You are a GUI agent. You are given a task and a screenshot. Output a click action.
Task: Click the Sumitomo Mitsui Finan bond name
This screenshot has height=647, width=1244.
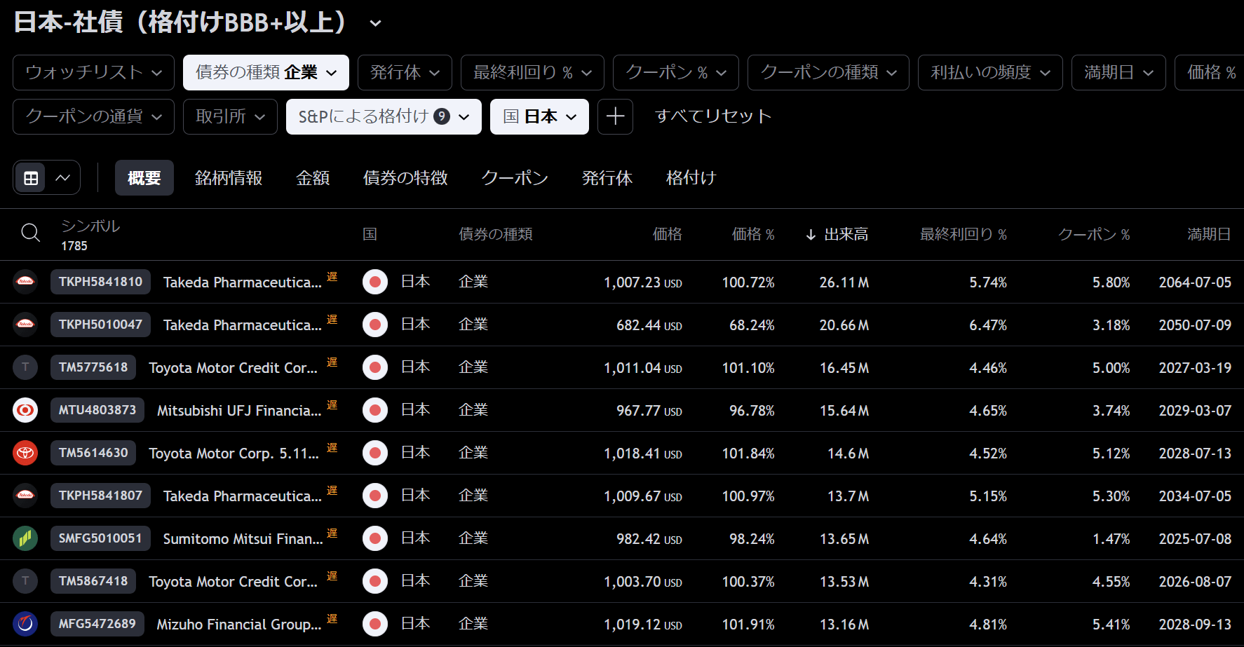tap(243, 539)
